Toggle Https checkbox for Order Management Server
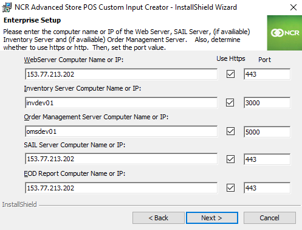Viewport: 302px width, 230px height. point(230,131)
